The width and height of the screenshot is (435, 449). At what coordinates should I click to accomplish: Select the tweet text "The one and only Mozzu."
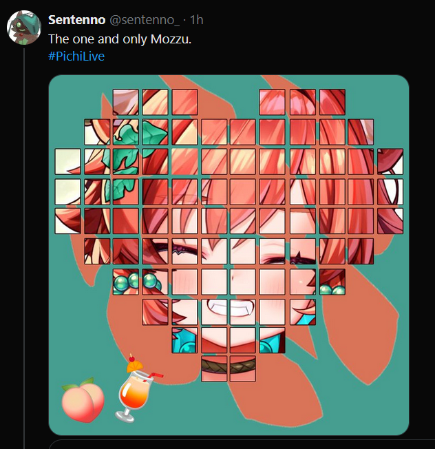coord(120,39)
